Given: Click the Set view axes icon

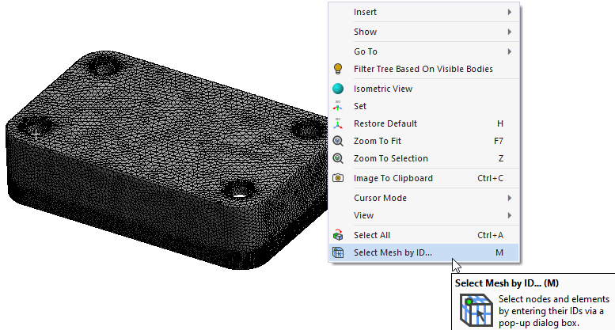Looking at the screenshot, I should point(338,106).
